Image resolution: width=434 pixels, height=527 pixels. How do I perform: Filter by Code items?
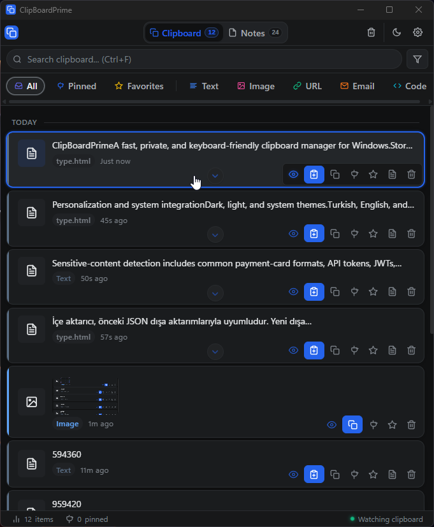[x=410, y=86]
